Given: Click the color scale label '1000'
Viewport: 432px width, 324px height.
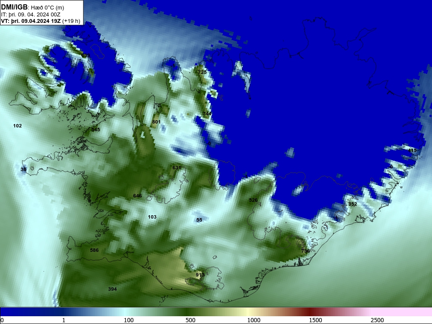Looking at the screenshot, I should (254, 320).
